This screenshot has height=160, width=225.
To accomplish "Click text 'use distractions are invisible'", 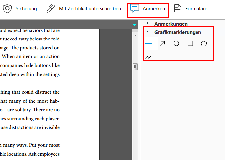I will click(30, 127).
